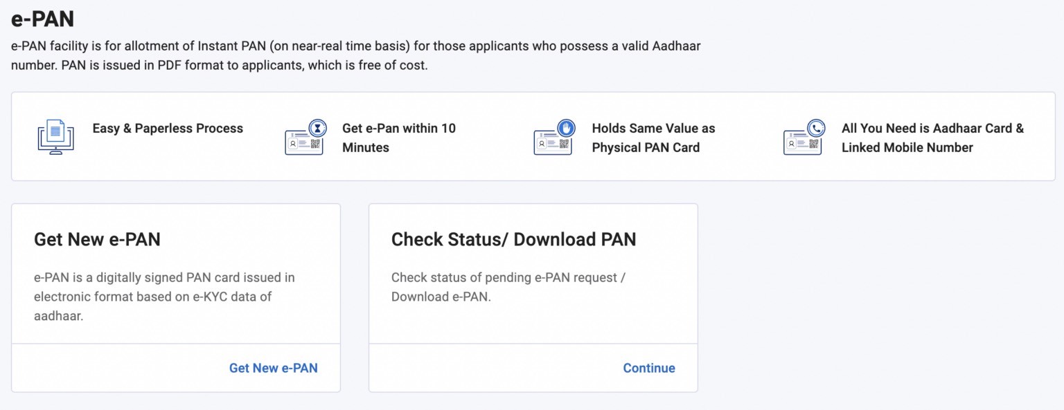1064x410 pixels.
Task: Click the pending e-PAN request description text
Action: (508, 287)
